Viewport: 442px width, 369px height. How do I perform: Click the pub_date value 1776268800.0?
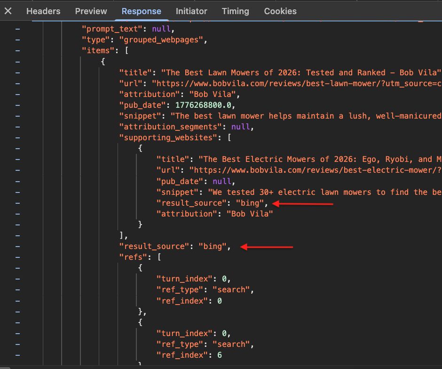[x=203, y=105]
